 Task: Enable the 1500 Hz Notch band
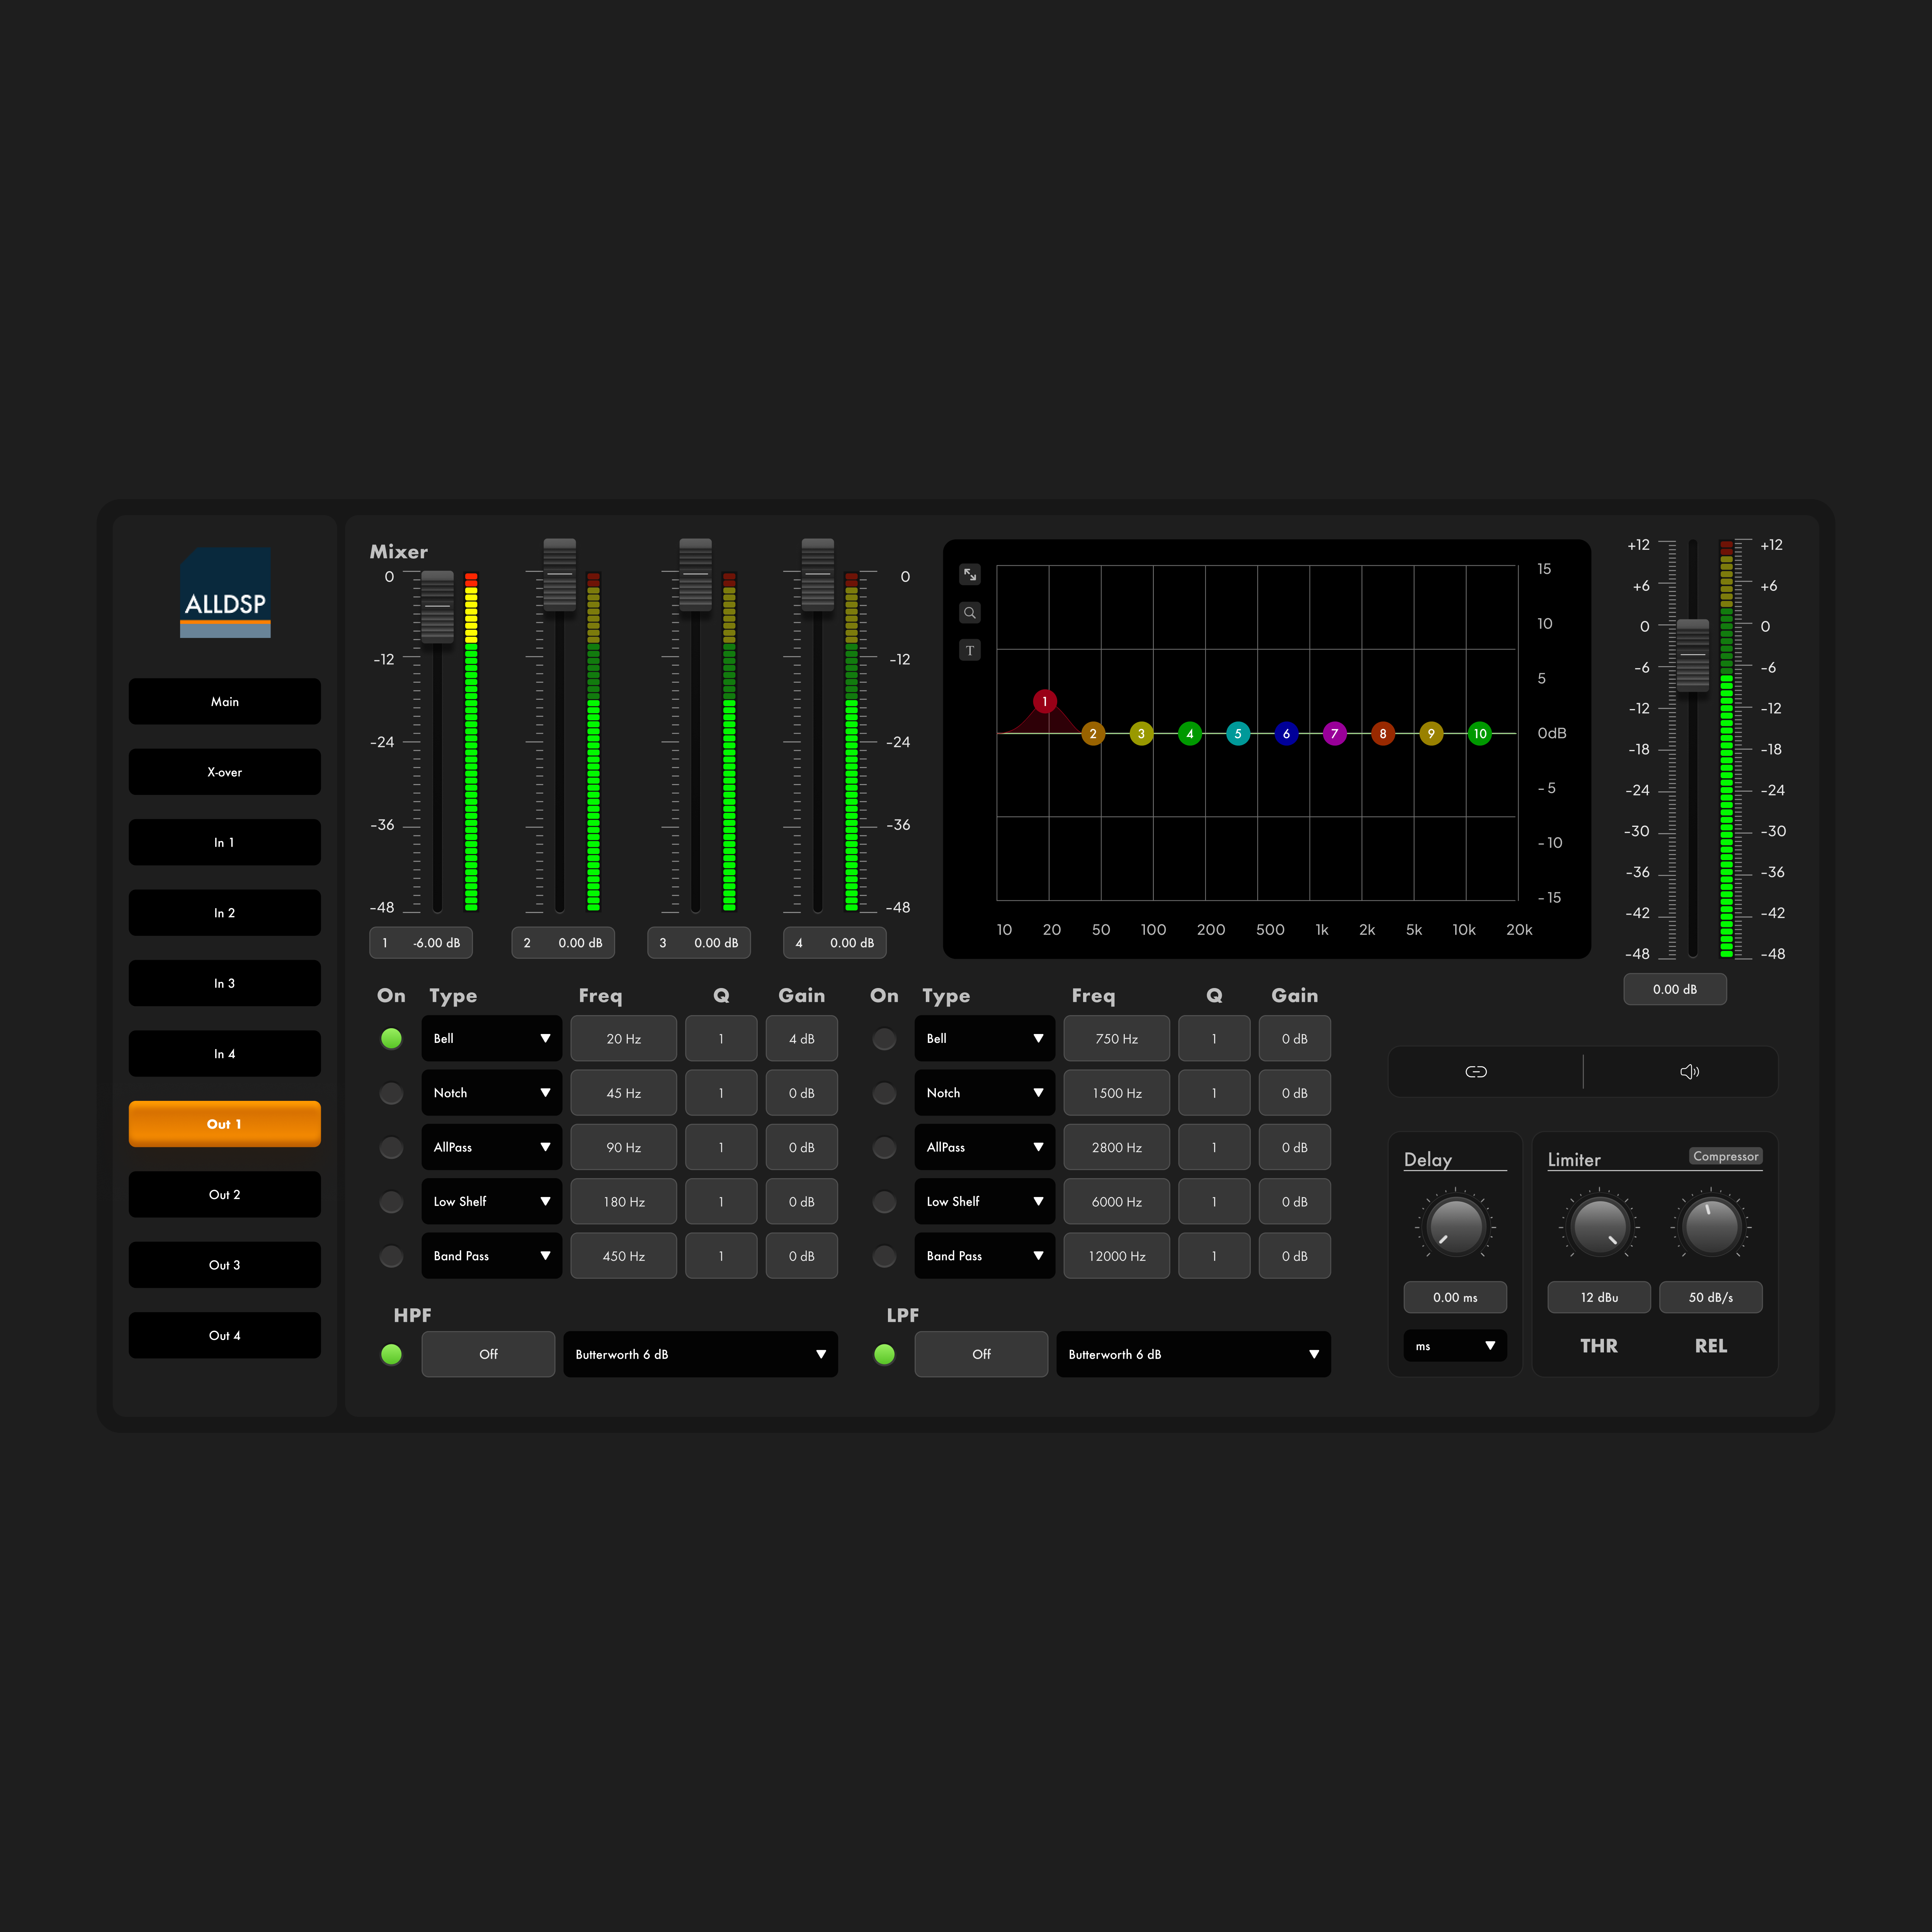[x=884, y=1093]
